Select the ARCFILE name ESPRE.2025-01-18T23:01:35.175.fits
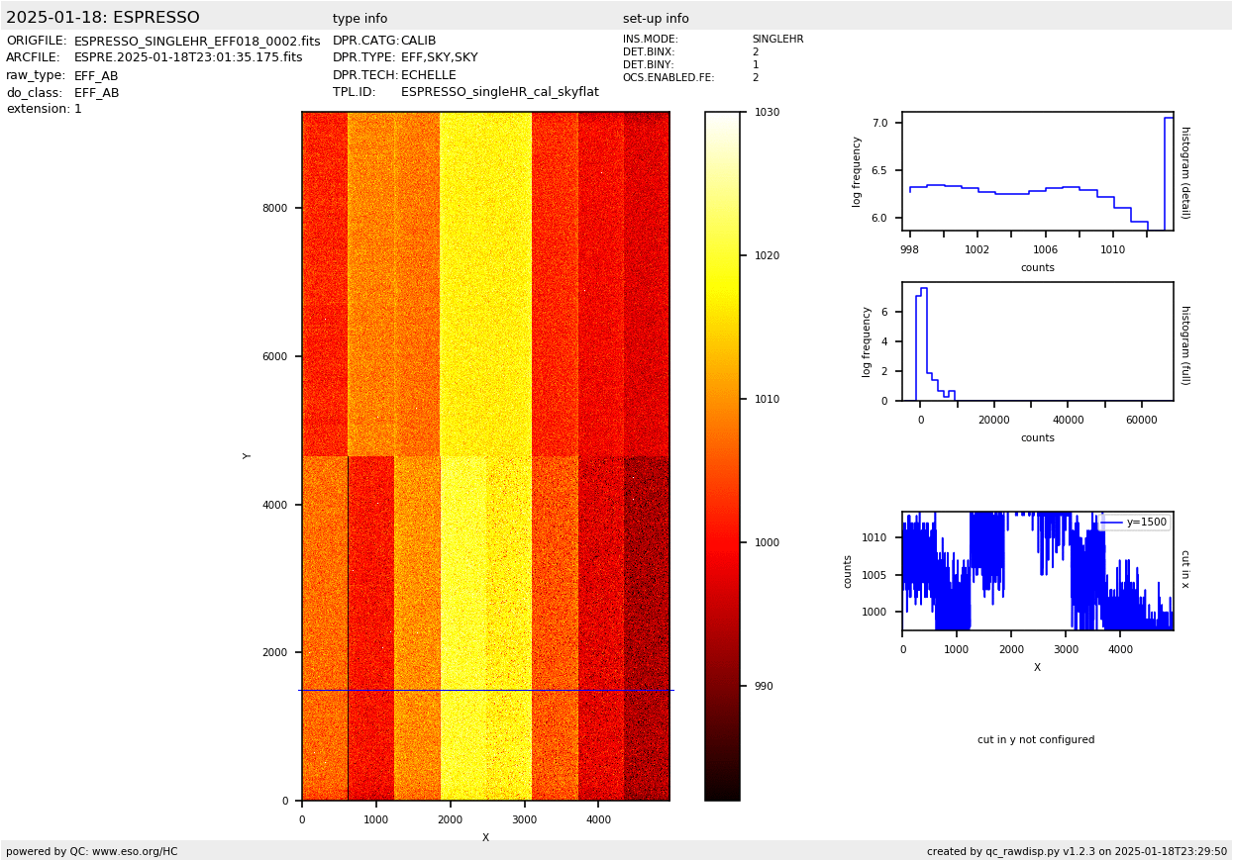The width and height of the screenshot is (1233, 861). [188, 58]
